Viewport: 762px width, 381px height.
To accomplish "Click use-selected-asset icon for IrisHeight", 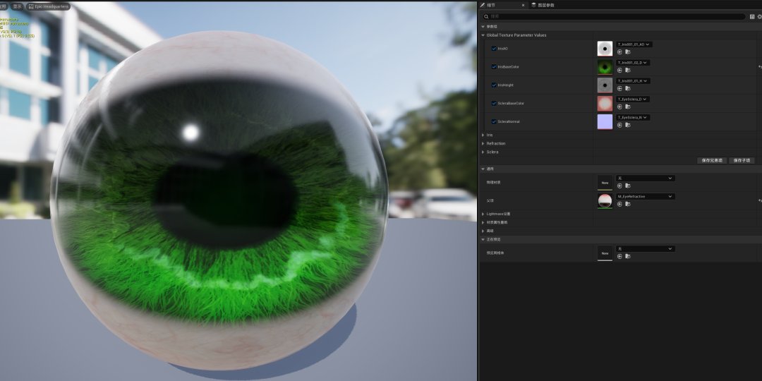I will [619, 88].
